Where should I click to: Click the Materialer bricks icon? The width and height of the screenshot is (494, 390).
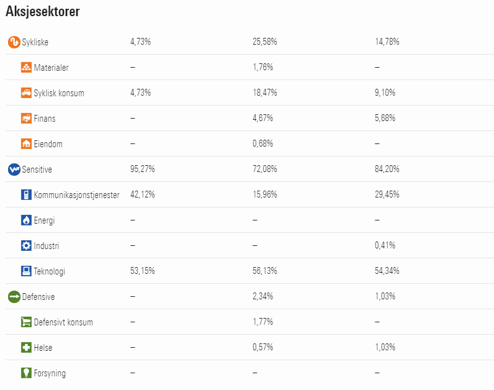click(26, 68)
